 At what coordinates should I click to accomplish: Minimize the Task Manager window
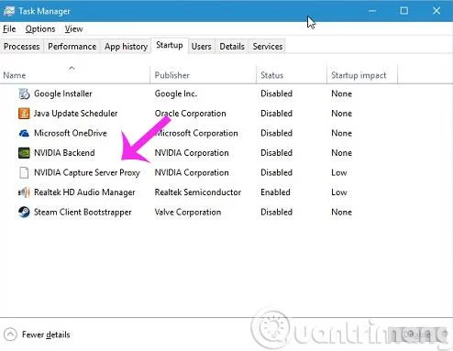(372, 11)
